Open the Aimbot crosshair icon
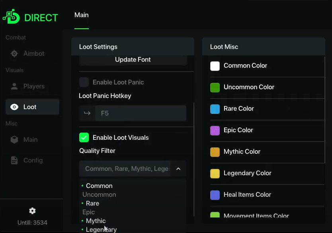Screen dimensions: 332x233 (14, 54)
